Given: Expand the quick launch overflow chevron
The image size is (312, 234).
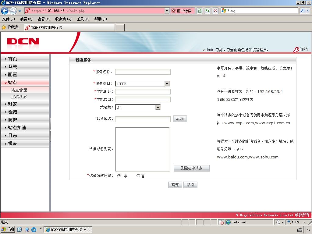Looking at the screenshot, I should click(x=41, y=229).
